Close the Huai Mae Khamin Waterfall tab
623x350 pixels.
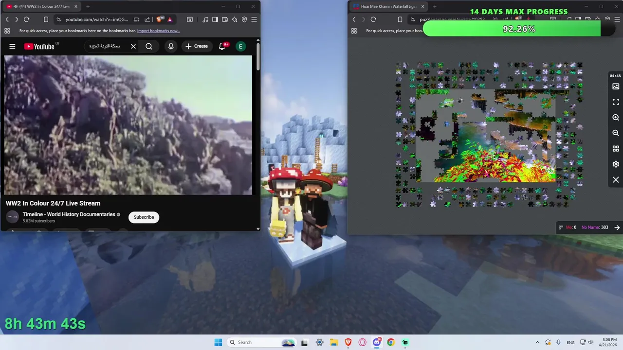point(422,6)
